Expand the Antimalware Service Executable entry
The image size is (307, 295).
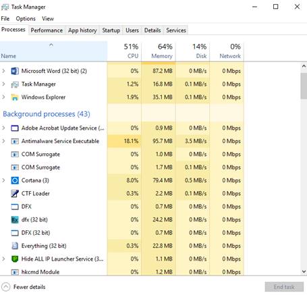point(3,141)
